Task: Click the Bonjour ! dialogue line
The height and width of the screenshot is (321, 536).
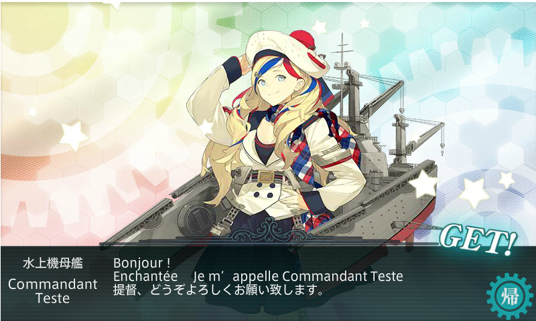Action: pyautogui.click(x=142, y=263)
